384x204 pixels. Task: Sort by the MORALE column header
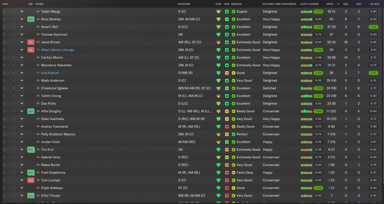pyautogui.click(x=236, y=4)
